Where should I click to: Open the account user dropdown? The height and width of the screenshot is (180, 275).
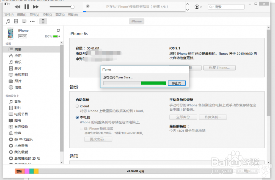(x=198, y=7)
